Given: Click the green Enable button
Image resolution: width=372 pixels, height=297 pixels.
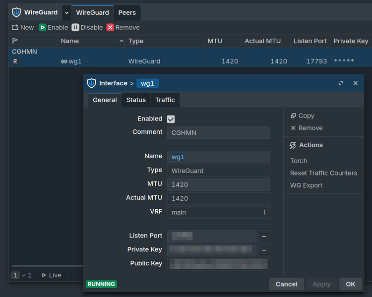Looking at the screenshot, I should click(x=54, y=27).
